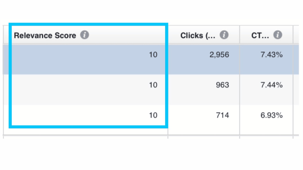Click the CTR column info icon
The width and height of the screenshot is (303, 170).
pos(278,35)
